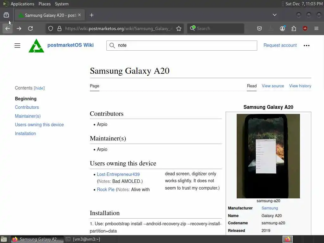Image resolution: width=324 pixels, height=243 pixels.
Task: Reload the current page
Action: click(x=30, y=28)
